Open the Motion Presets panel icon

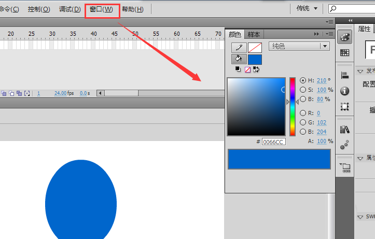tap(344, 145)
